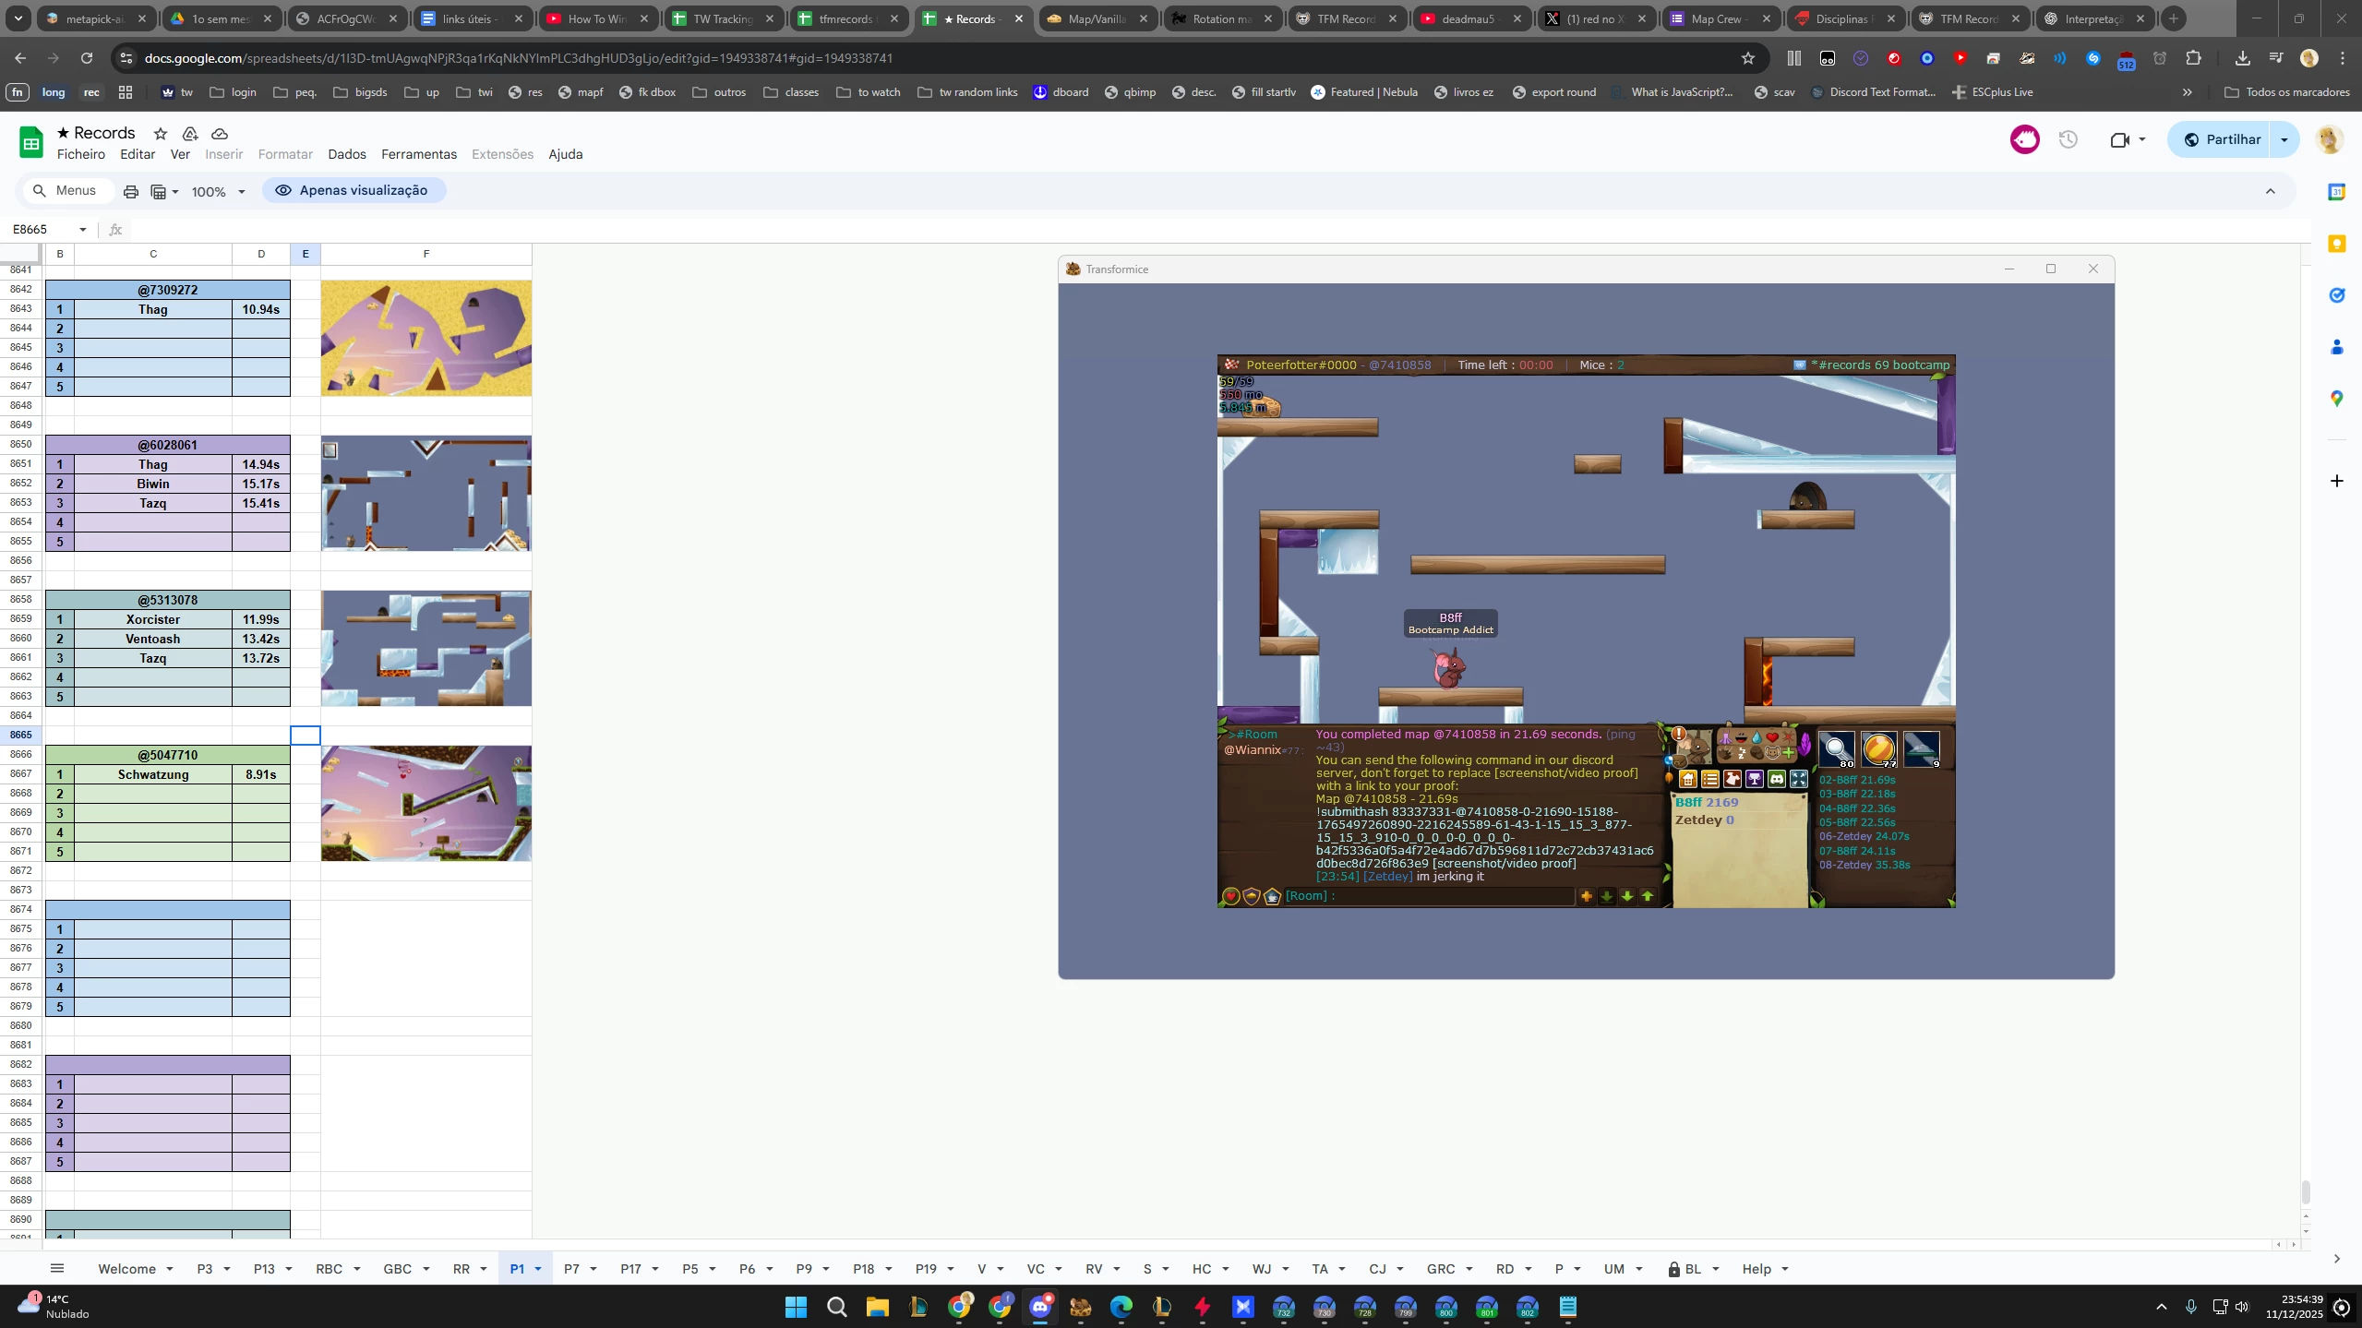Click the Transformice home button icon
The image size is (2362, 1328).
[1688, 780]
